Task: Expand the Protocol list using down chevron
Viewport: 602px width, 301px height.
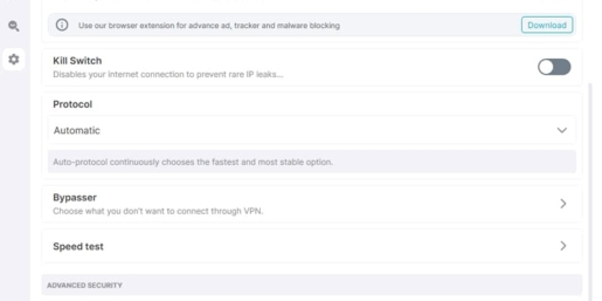Action: (562, 130)
